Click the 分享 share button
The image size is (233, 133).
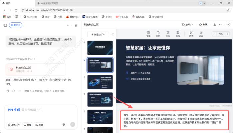[x=203, y=25]
